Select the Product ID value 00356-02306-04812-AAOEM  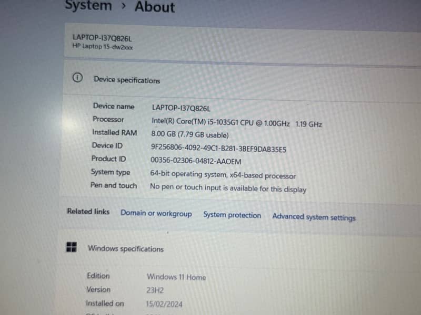(195, 162)
